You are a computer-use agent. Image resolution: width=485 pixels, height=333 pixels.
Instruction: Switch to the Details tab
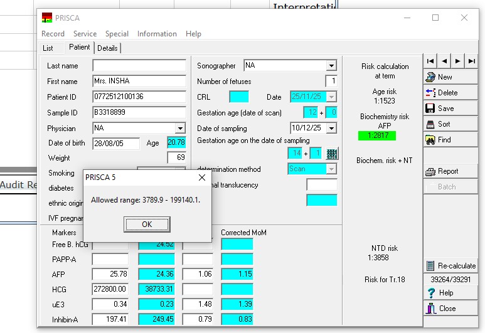click(x=107, y=48)
